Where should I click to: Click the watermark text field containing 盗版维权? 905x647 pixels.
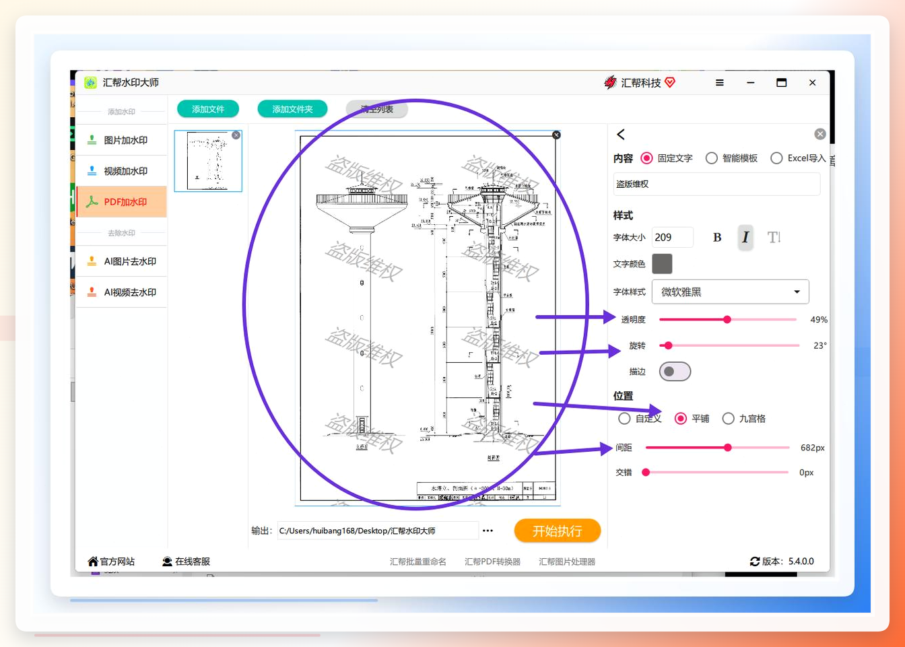click(716, 184)
